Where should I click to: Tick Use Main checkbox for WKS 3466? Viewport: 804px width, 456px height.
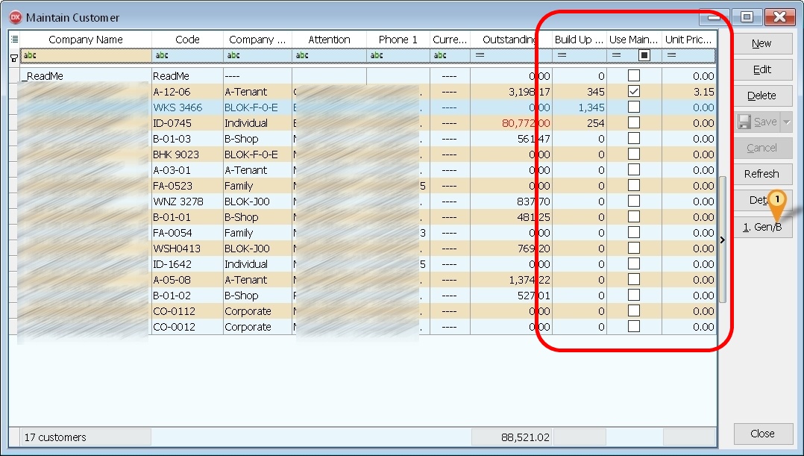coord(633,107)
